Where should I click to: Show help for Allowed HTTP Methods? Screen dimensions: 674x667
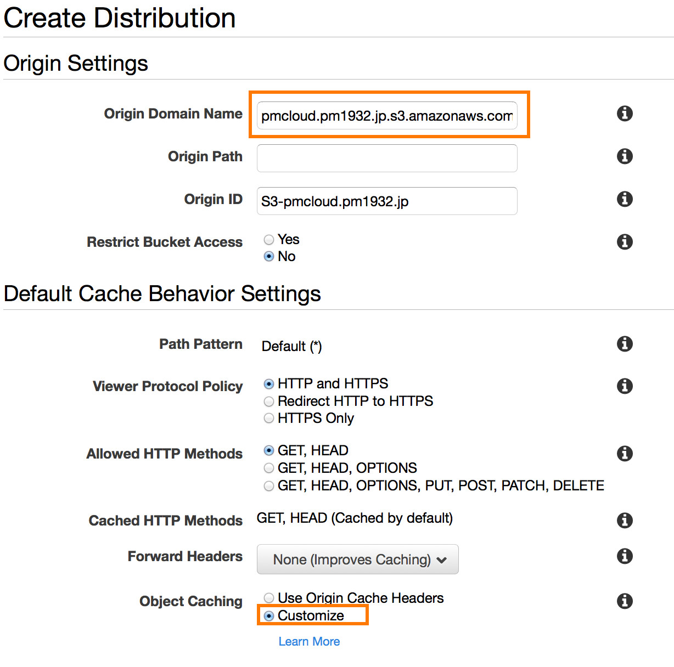point(625,454)
